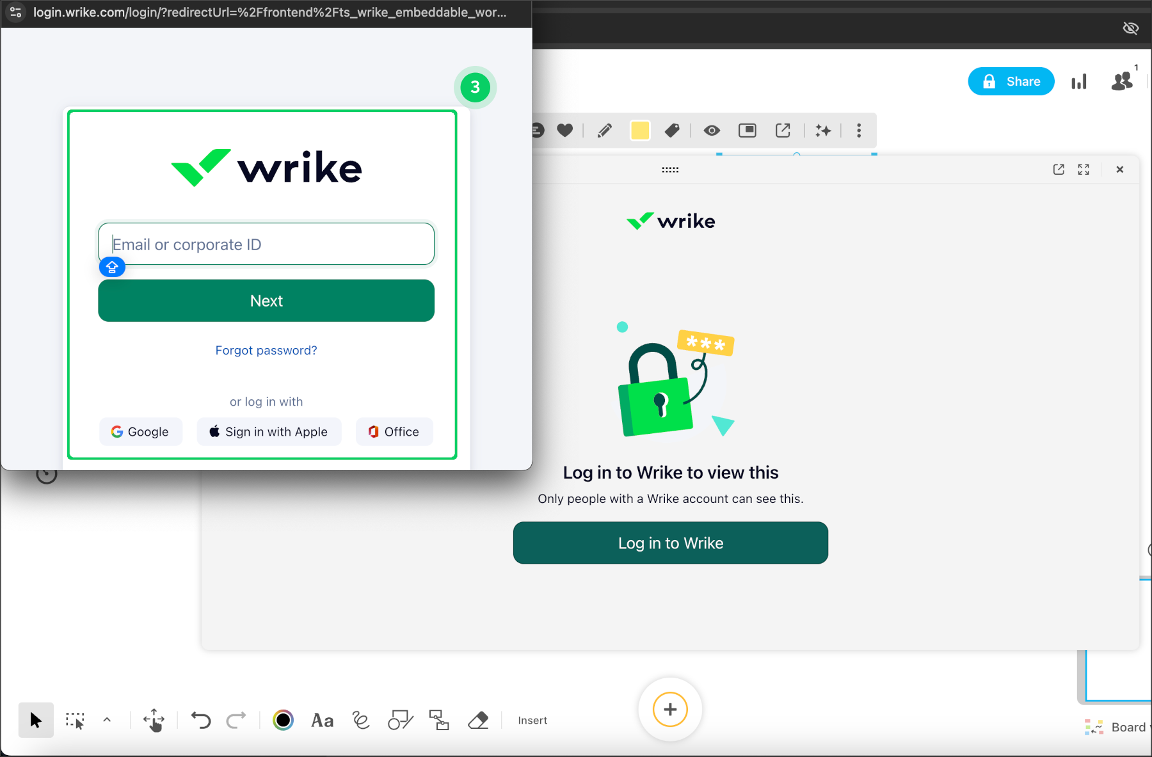The width and height of the screenshot is (1152, 757).
Task: Click the pencil edit icon
Action: tap(604, 131)
